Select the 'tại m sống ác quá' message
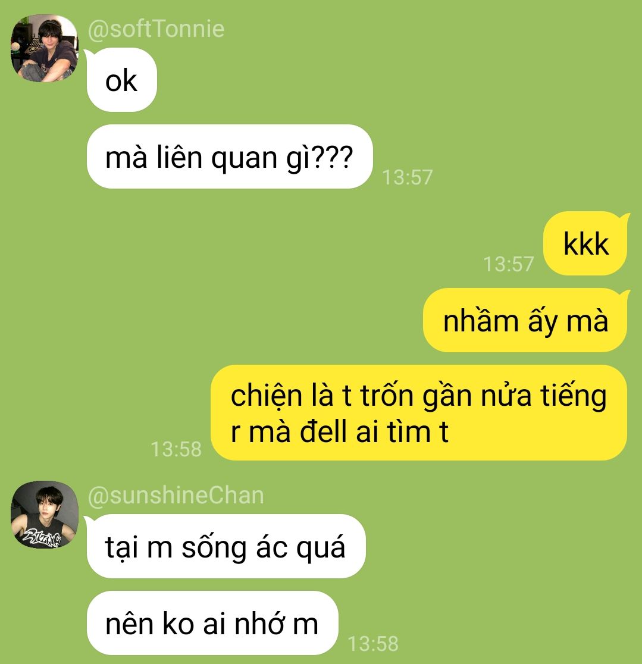Viewport: 642px width, 664px height. point(226,546)
